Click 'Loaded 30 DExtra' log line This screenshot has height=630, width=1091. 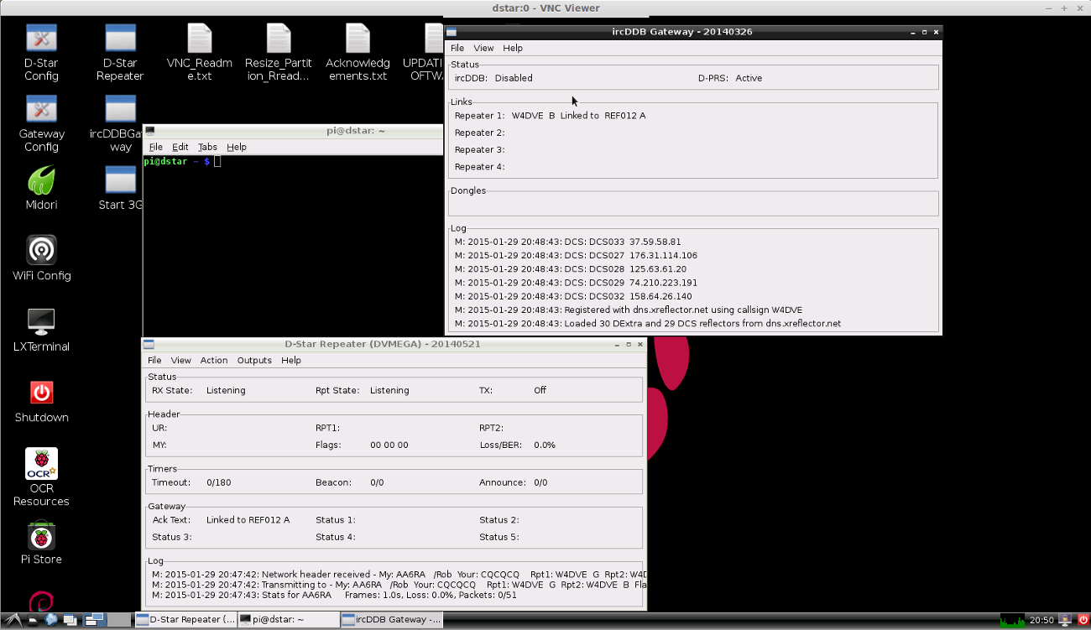coord(647,323)
